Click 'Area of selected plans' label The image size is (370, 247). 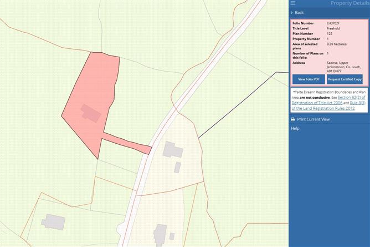305,46
